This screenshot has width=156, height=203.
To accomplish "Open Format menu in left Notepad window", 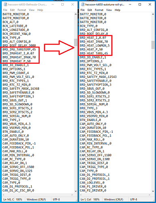I will [x=22, y=10].
